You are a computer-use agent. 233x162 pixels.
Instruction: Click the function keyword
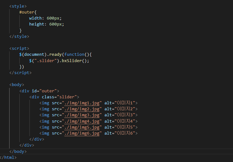click(74, 55)
